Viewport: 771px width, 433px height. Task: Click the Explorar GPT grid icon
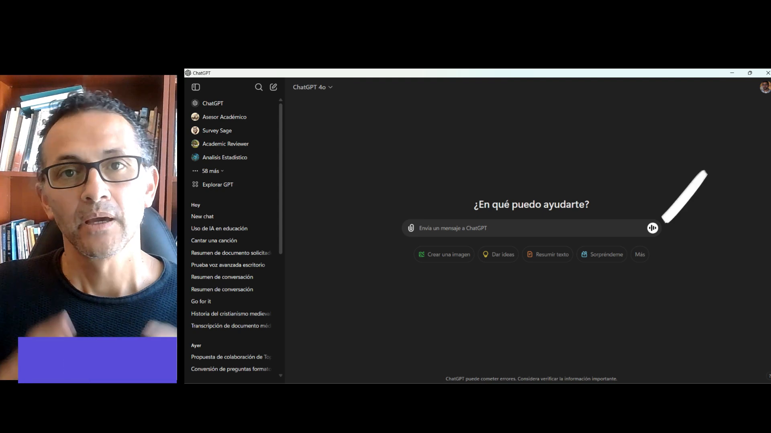pyautogui.click(x=195, y=184)
